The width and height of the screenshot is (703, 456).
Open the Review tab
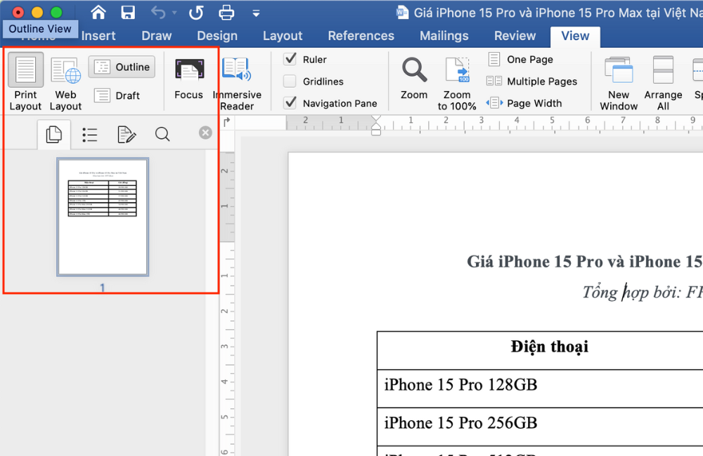coord(515,36)
